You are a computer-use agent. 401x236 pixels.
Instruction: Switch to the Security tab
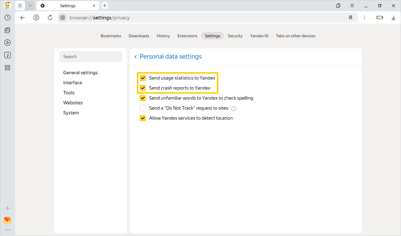click(x=235, y=36)
